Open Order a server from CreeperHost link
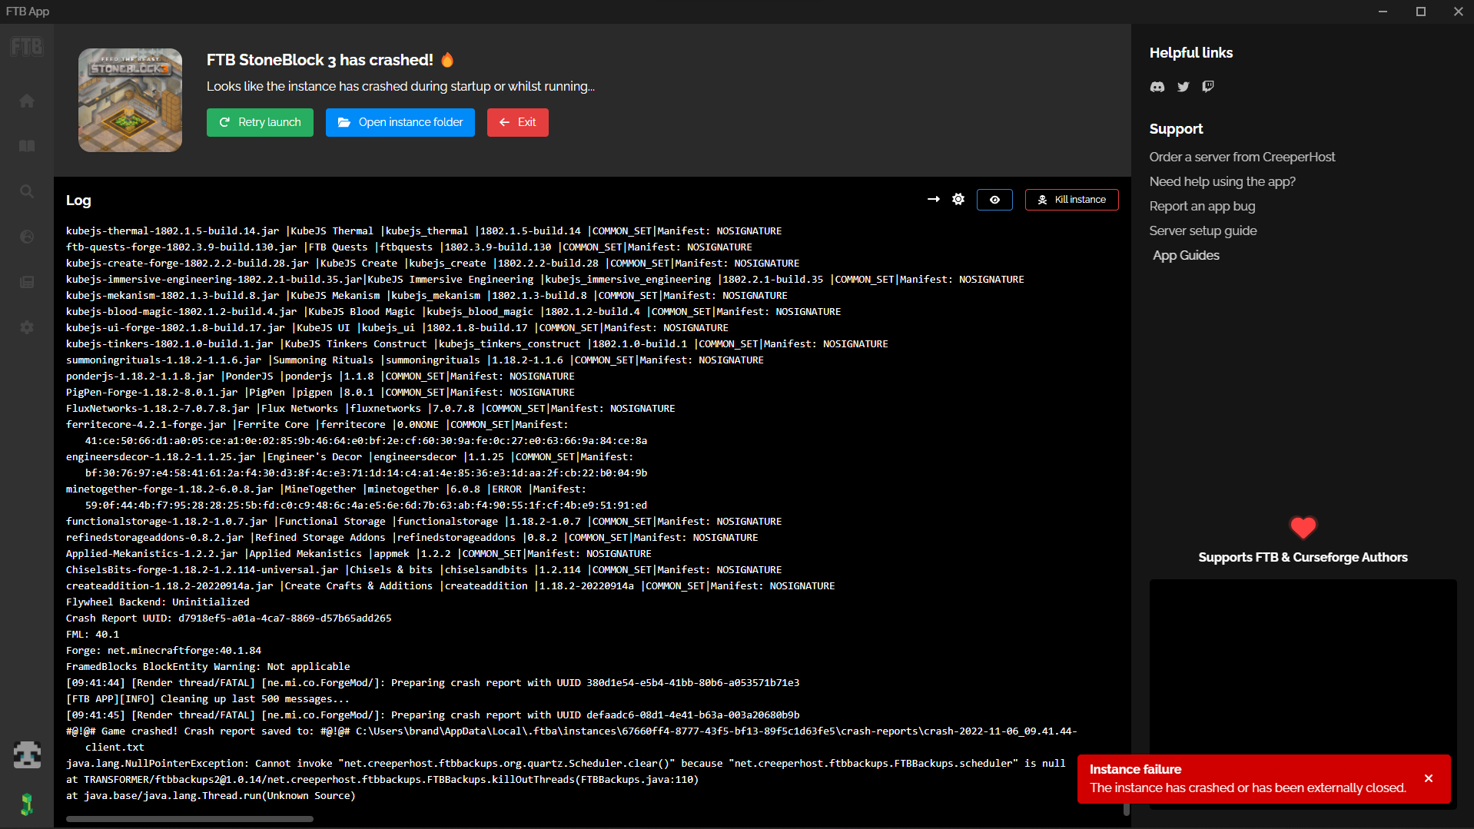 tap(1242, 157)
